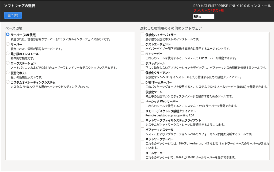
Task: Choose 仮想化ホスト radio option
Action: pos(8,72)
